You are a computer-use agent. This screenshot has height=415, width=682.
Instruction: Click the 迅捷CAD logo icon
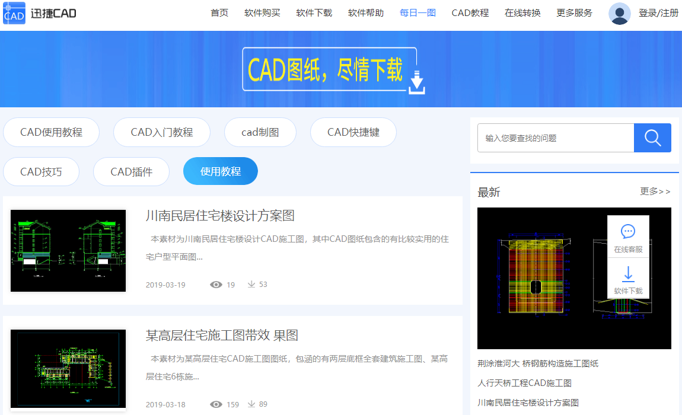click(x=14, y=13)
